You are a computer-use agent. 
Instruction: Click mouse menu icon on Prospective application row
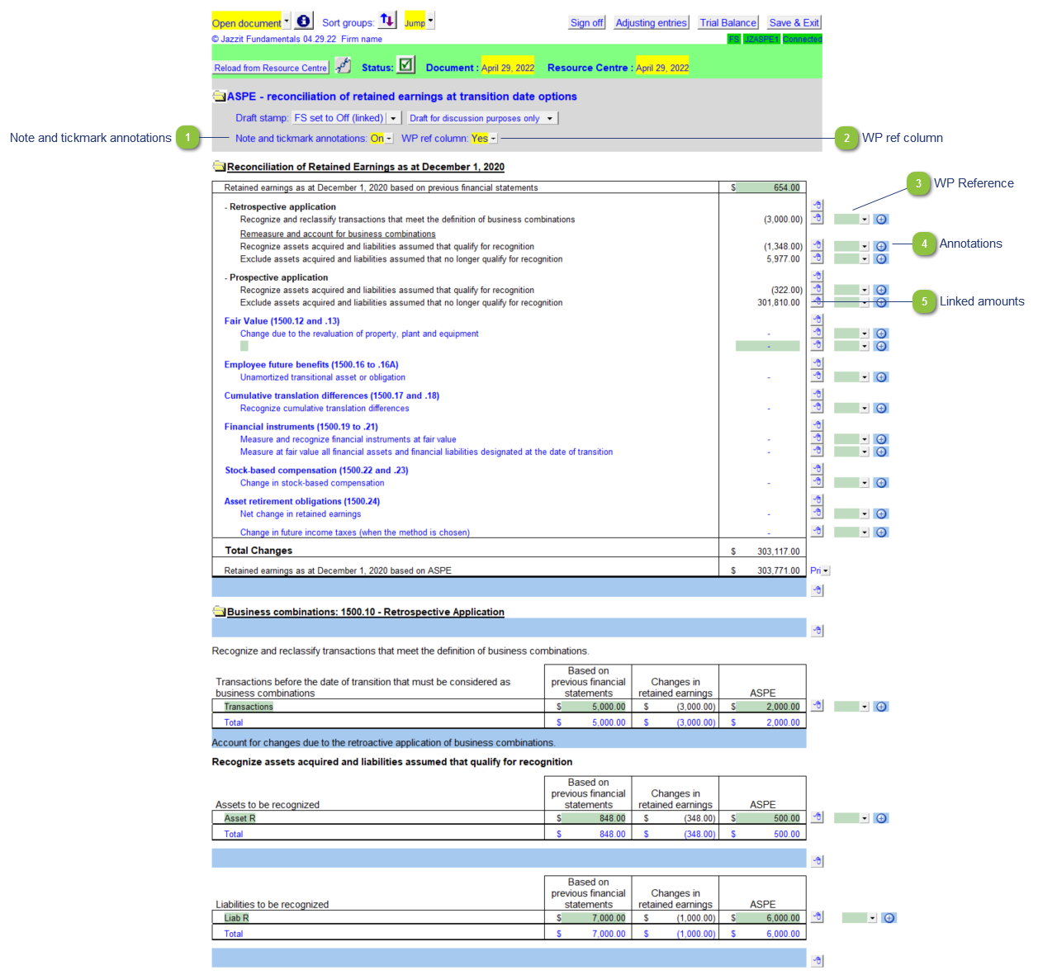[817, 277]
